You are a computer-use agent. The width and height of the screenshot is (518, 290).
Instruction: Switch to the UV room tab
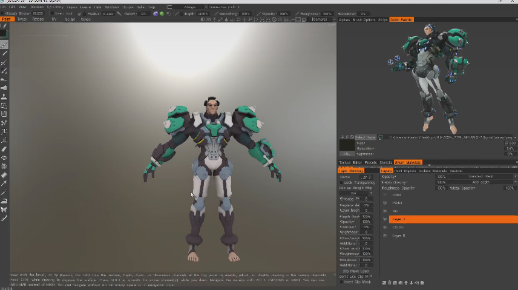[x=54, y=19]
